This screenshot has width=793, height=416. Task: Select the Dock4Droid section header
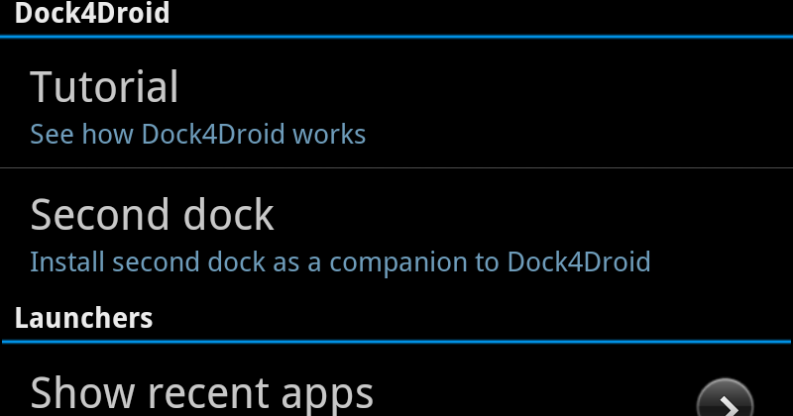[92, 13]
